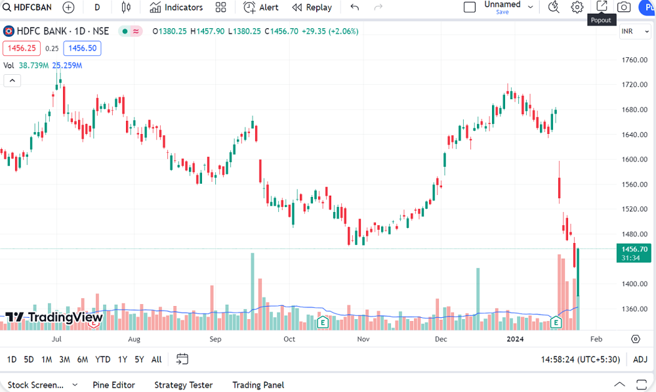
Task: Click the low value L1380.25
Action: (245, 32)
